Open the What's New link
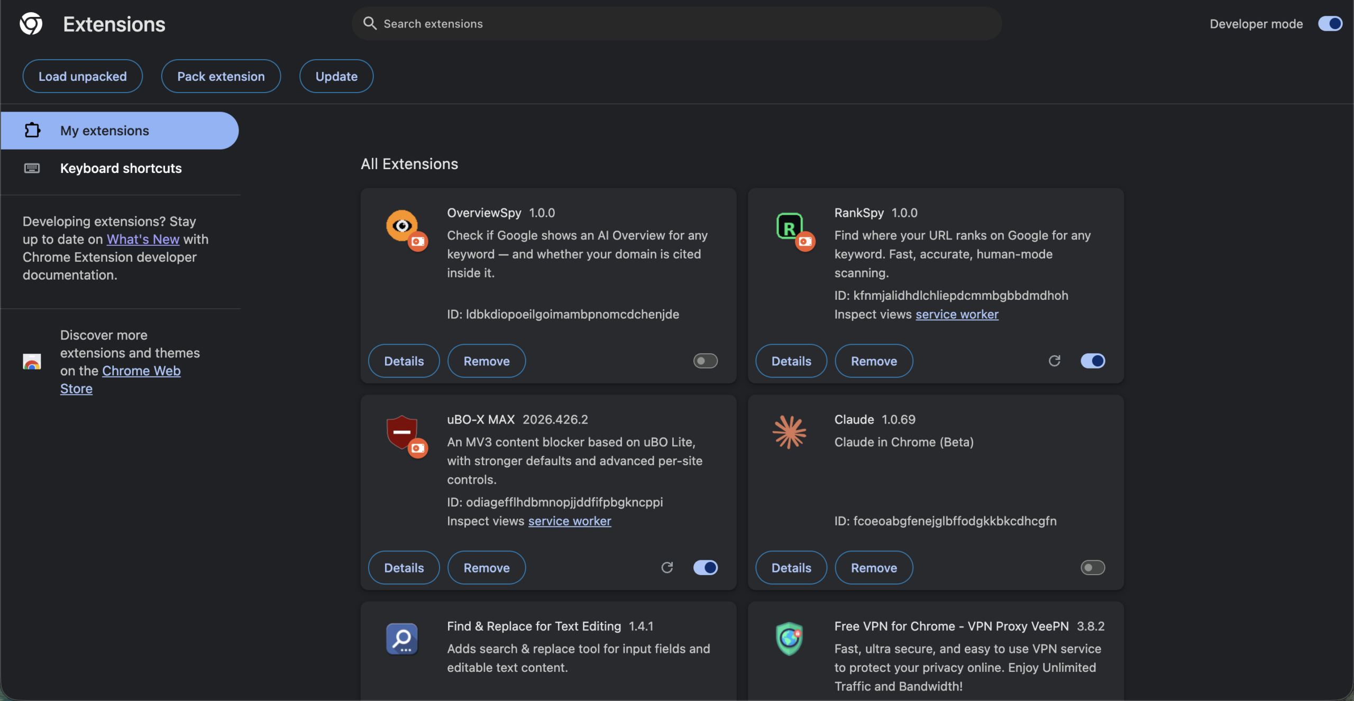 coord(143,239)
